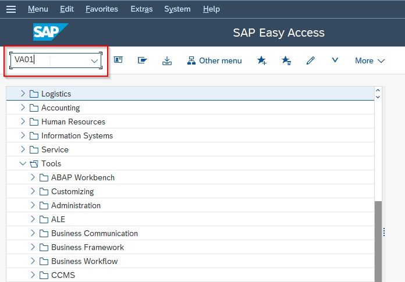Click the scroll down arrow of the tree
The width and height of the screenshot is (405, 282).
378,97
